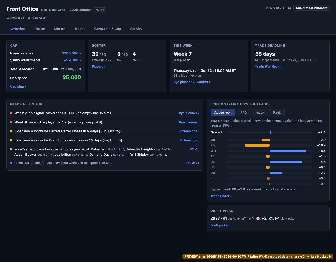
Task: Open Bye planner for the Week 7 alert
Action: tap(189, 113)
